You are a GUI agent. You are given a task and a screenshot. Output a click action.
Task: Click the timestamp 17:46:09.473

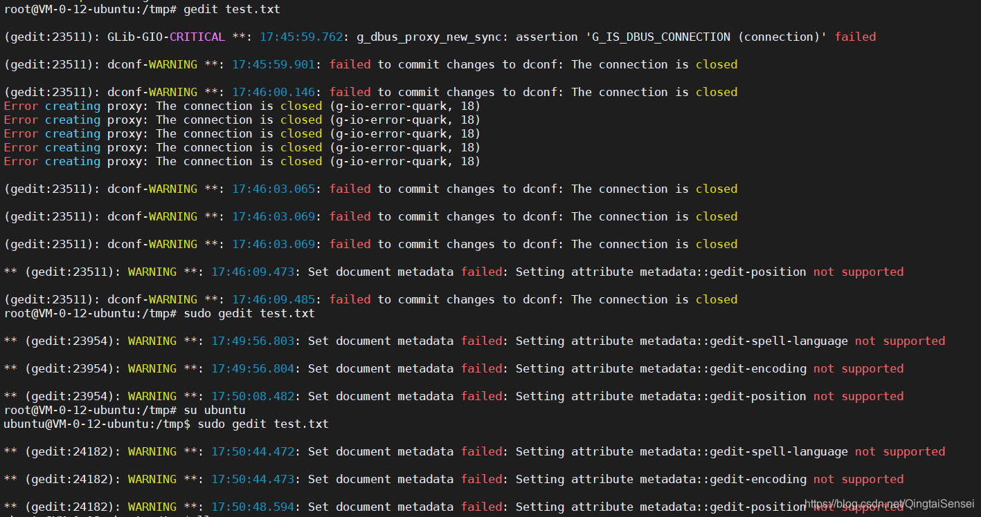tap(253, 272)
